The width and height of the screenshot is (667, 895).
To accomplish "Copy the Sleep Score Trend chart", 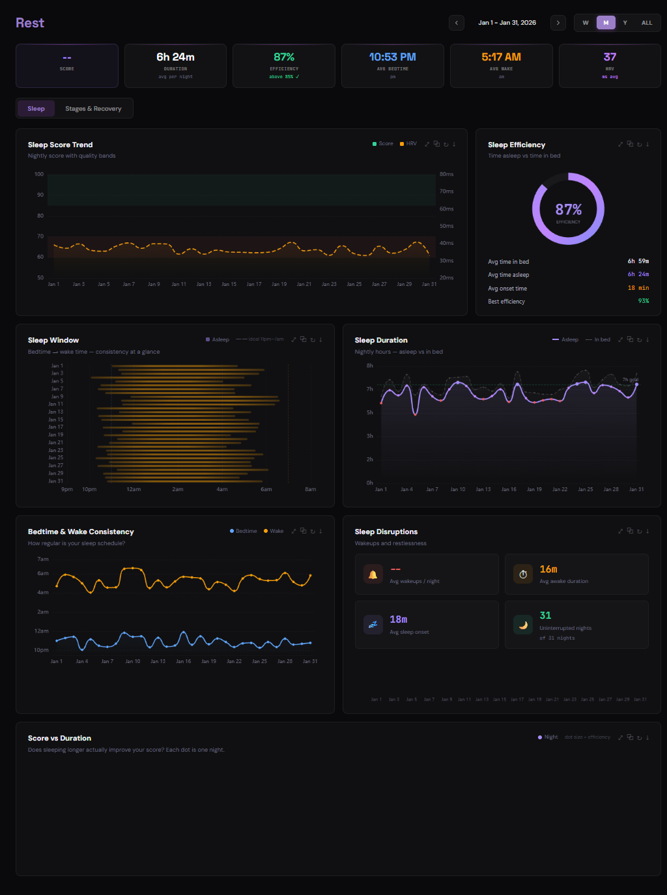I will (436, 144).
